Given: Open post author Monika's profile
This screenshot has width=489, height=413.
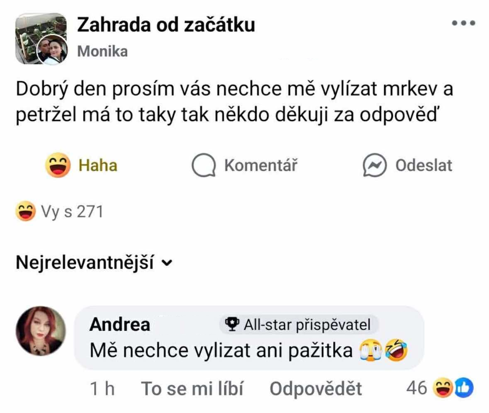Looking at the screenshot, I should [x=102, y=51].
